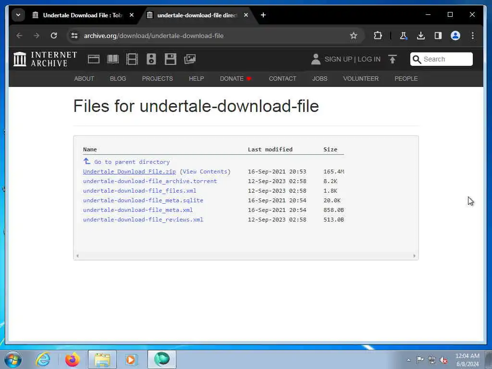This screenshot has width=492, height=369.
Task: Reload the current page
Action: pos(54,36)
